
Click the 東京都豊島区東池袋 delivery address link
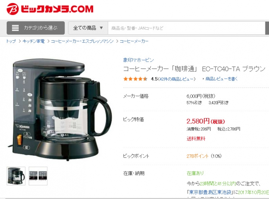pyautogui.click(x=210, y=192)
